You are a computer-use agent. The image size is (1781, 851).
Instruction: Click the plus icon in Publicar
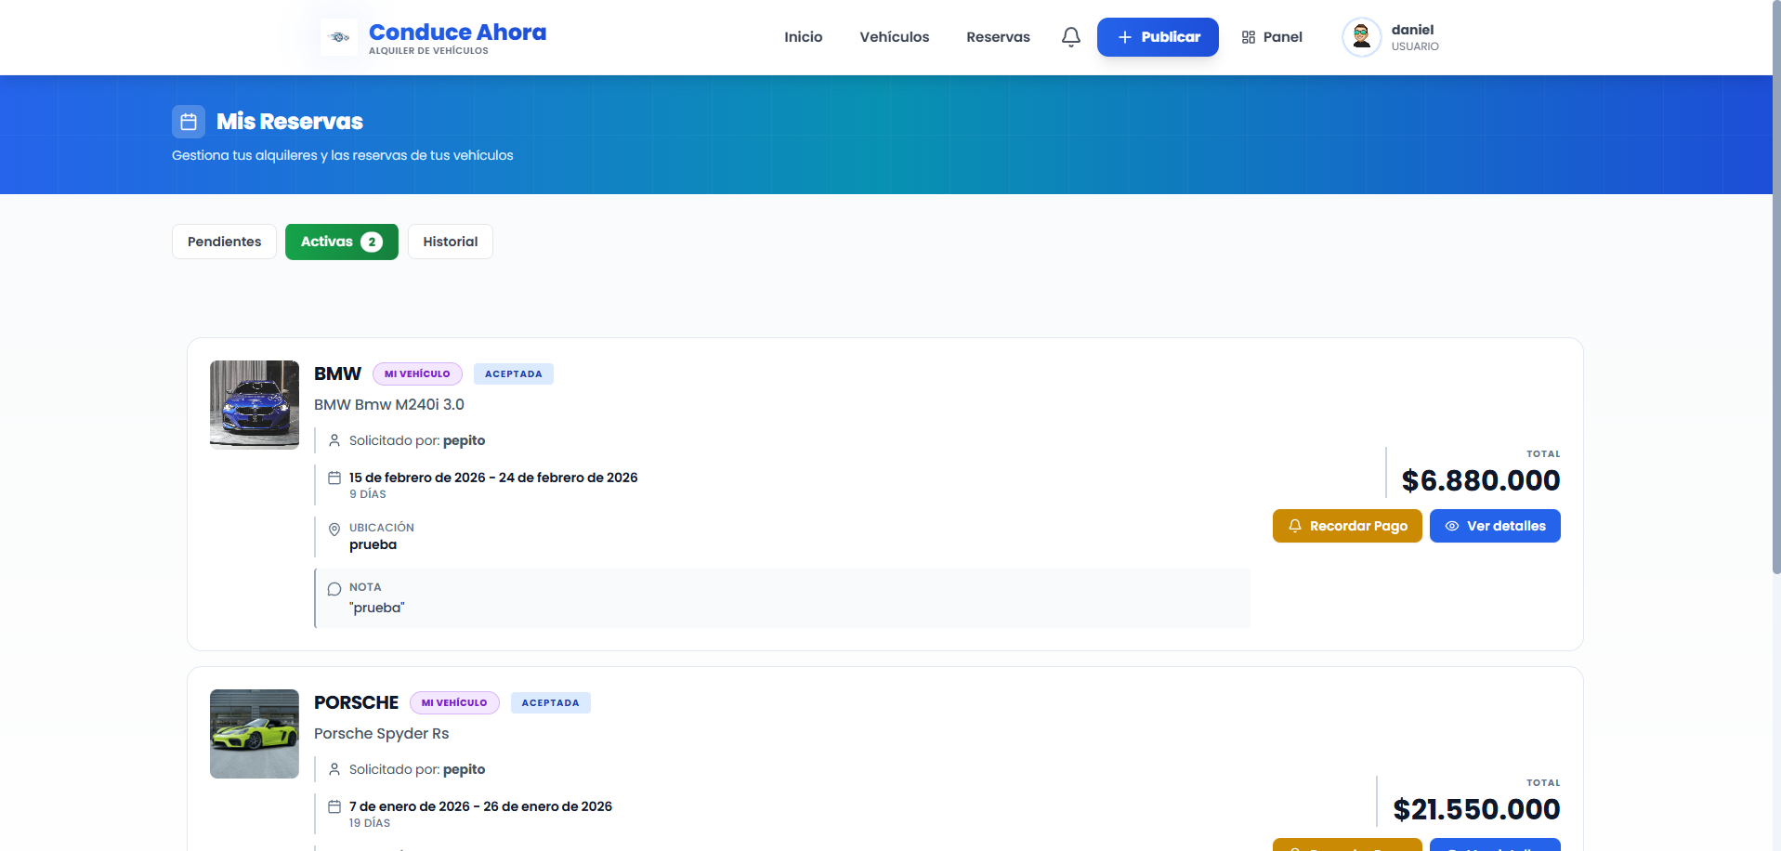[x=1124, y=37]
